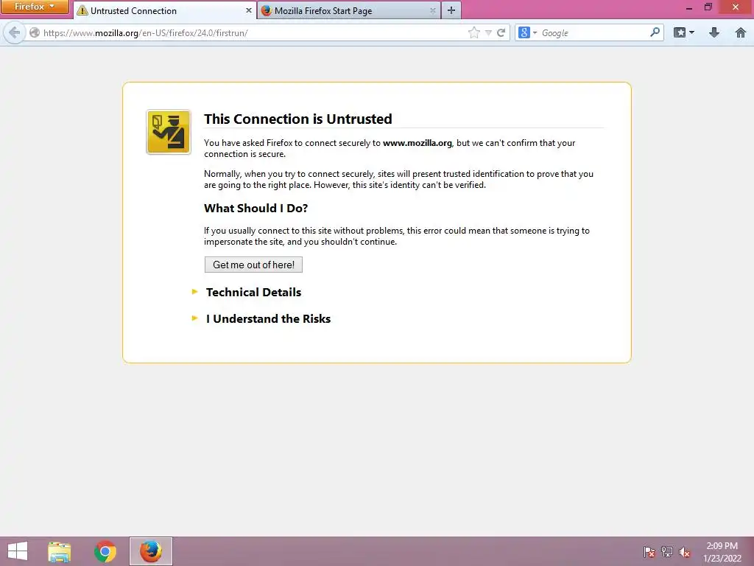This screenshot has width=754, height=566.
Task: Close the Firefox window
Action: pyautogui.click(x=736, y=7)
